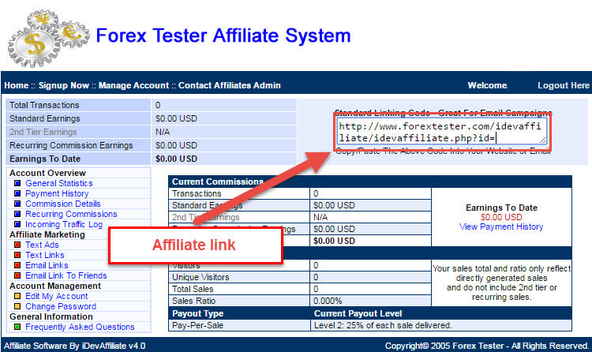
Task: Open Change Password page
Action: (61, 306)
